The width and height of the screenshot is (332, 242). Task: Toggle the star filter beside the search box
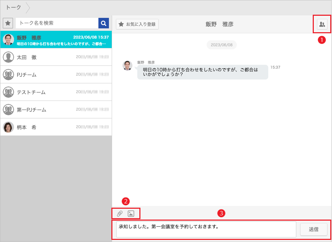8,23
